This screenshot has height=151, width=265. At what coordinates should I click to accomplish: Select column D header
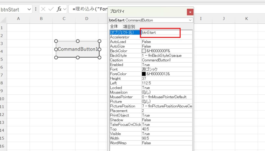tap(87, 19)
